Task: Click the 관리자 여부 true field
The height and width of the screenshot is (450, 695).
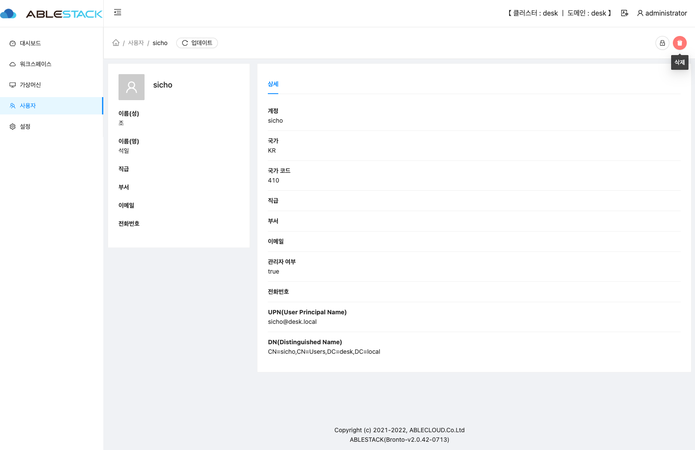Action: click(x=273, y=271)
